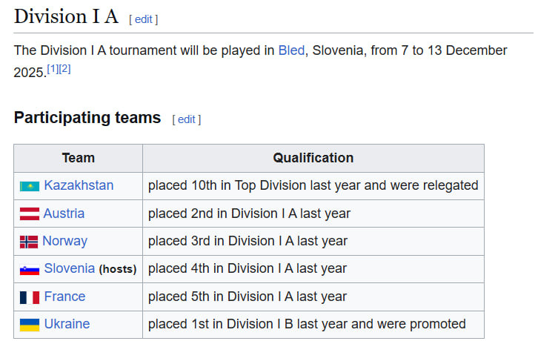
Task: Open the France team link
Action: [64, 297]
